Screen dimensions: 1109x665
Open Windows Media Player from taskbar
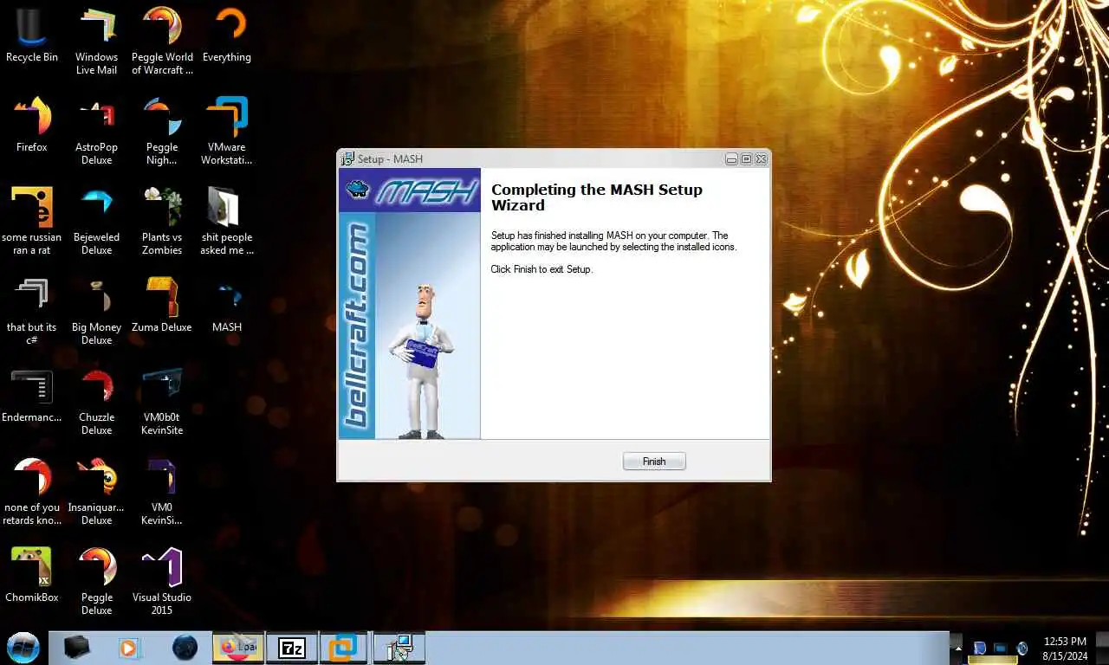pyautogui.click(x=128, y=648)
